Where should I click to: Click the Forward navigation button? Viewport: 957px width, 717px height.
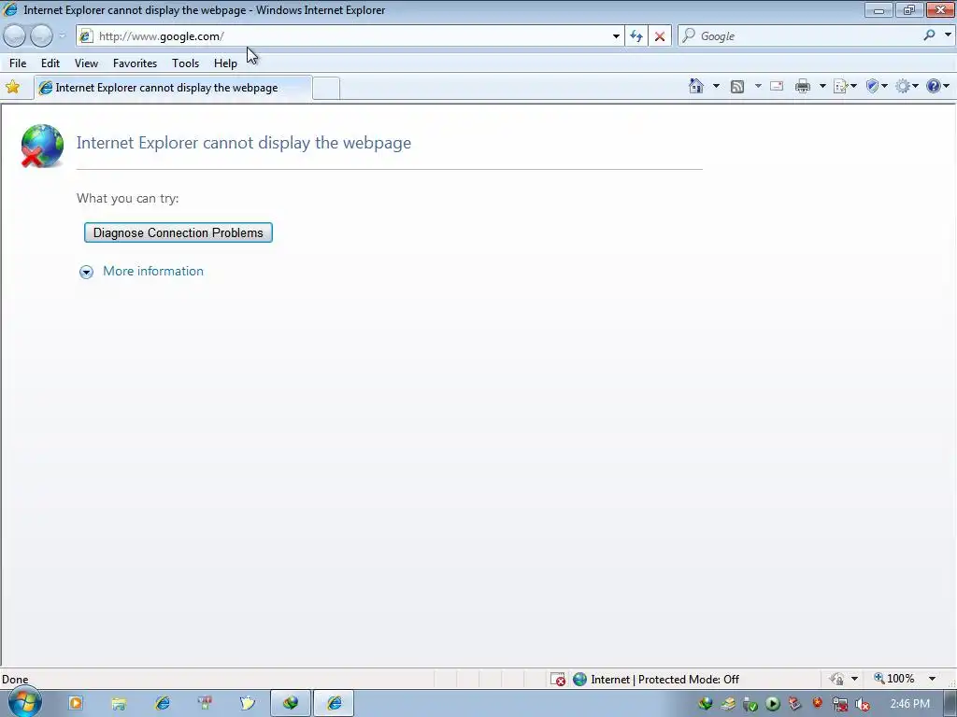(41, 36)
